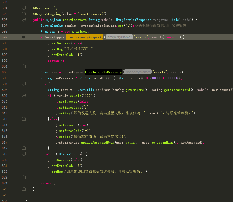Click the number 100000 on line 606
The image size is (233, 202).
pos(172,78)
